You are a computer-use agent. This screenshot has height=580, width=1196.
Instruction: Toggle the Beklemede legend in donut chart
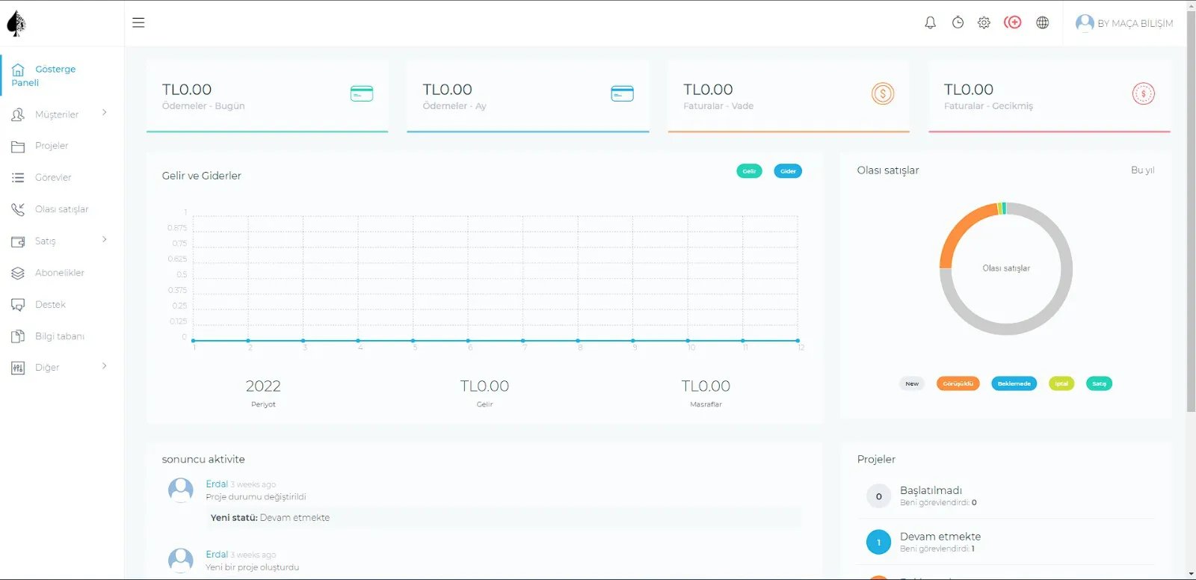click(1014, 383)
